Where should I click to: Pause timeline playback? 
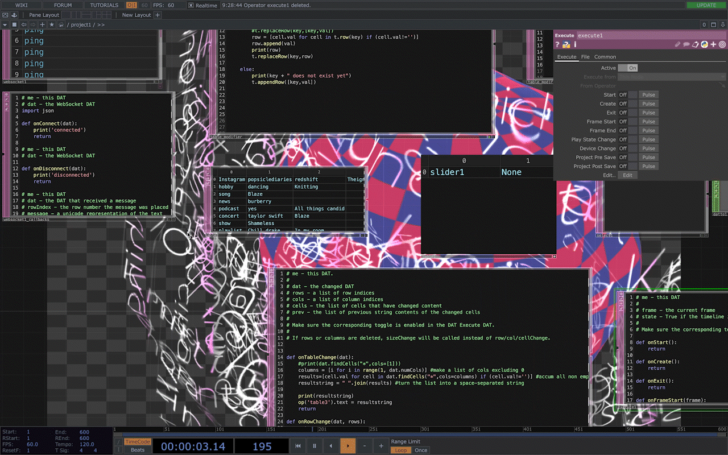(x=314, y=446)
